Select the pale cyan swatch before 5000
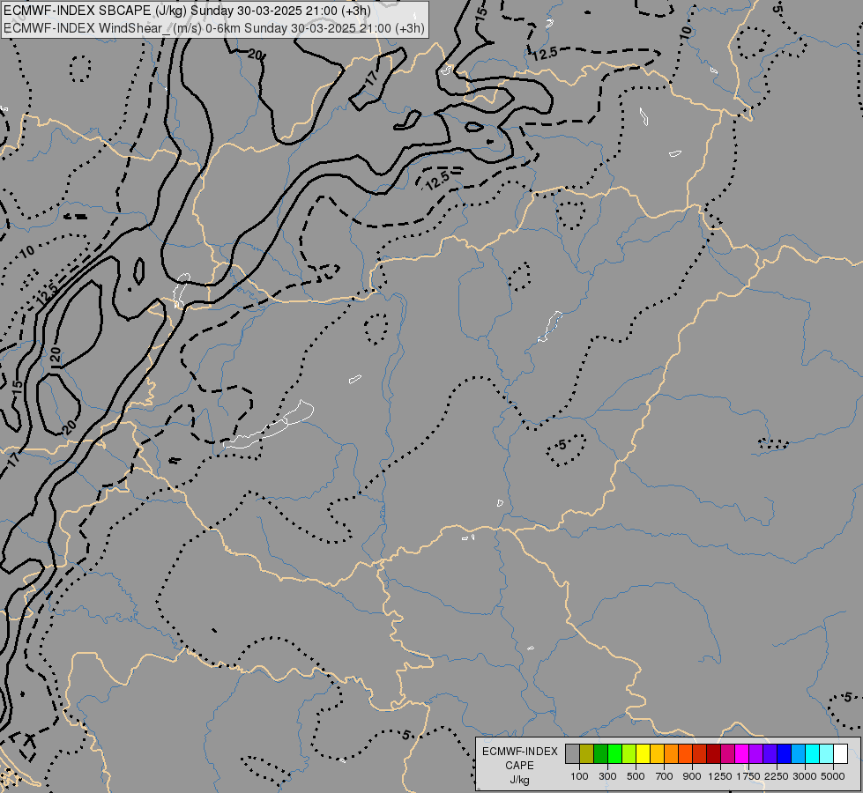863x793 pixels. (826, 753)
